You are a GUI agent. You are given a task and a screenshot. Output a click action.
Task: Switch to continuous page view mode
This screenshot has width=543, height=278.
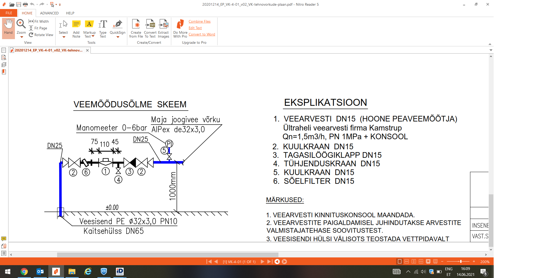coord(406,262)
